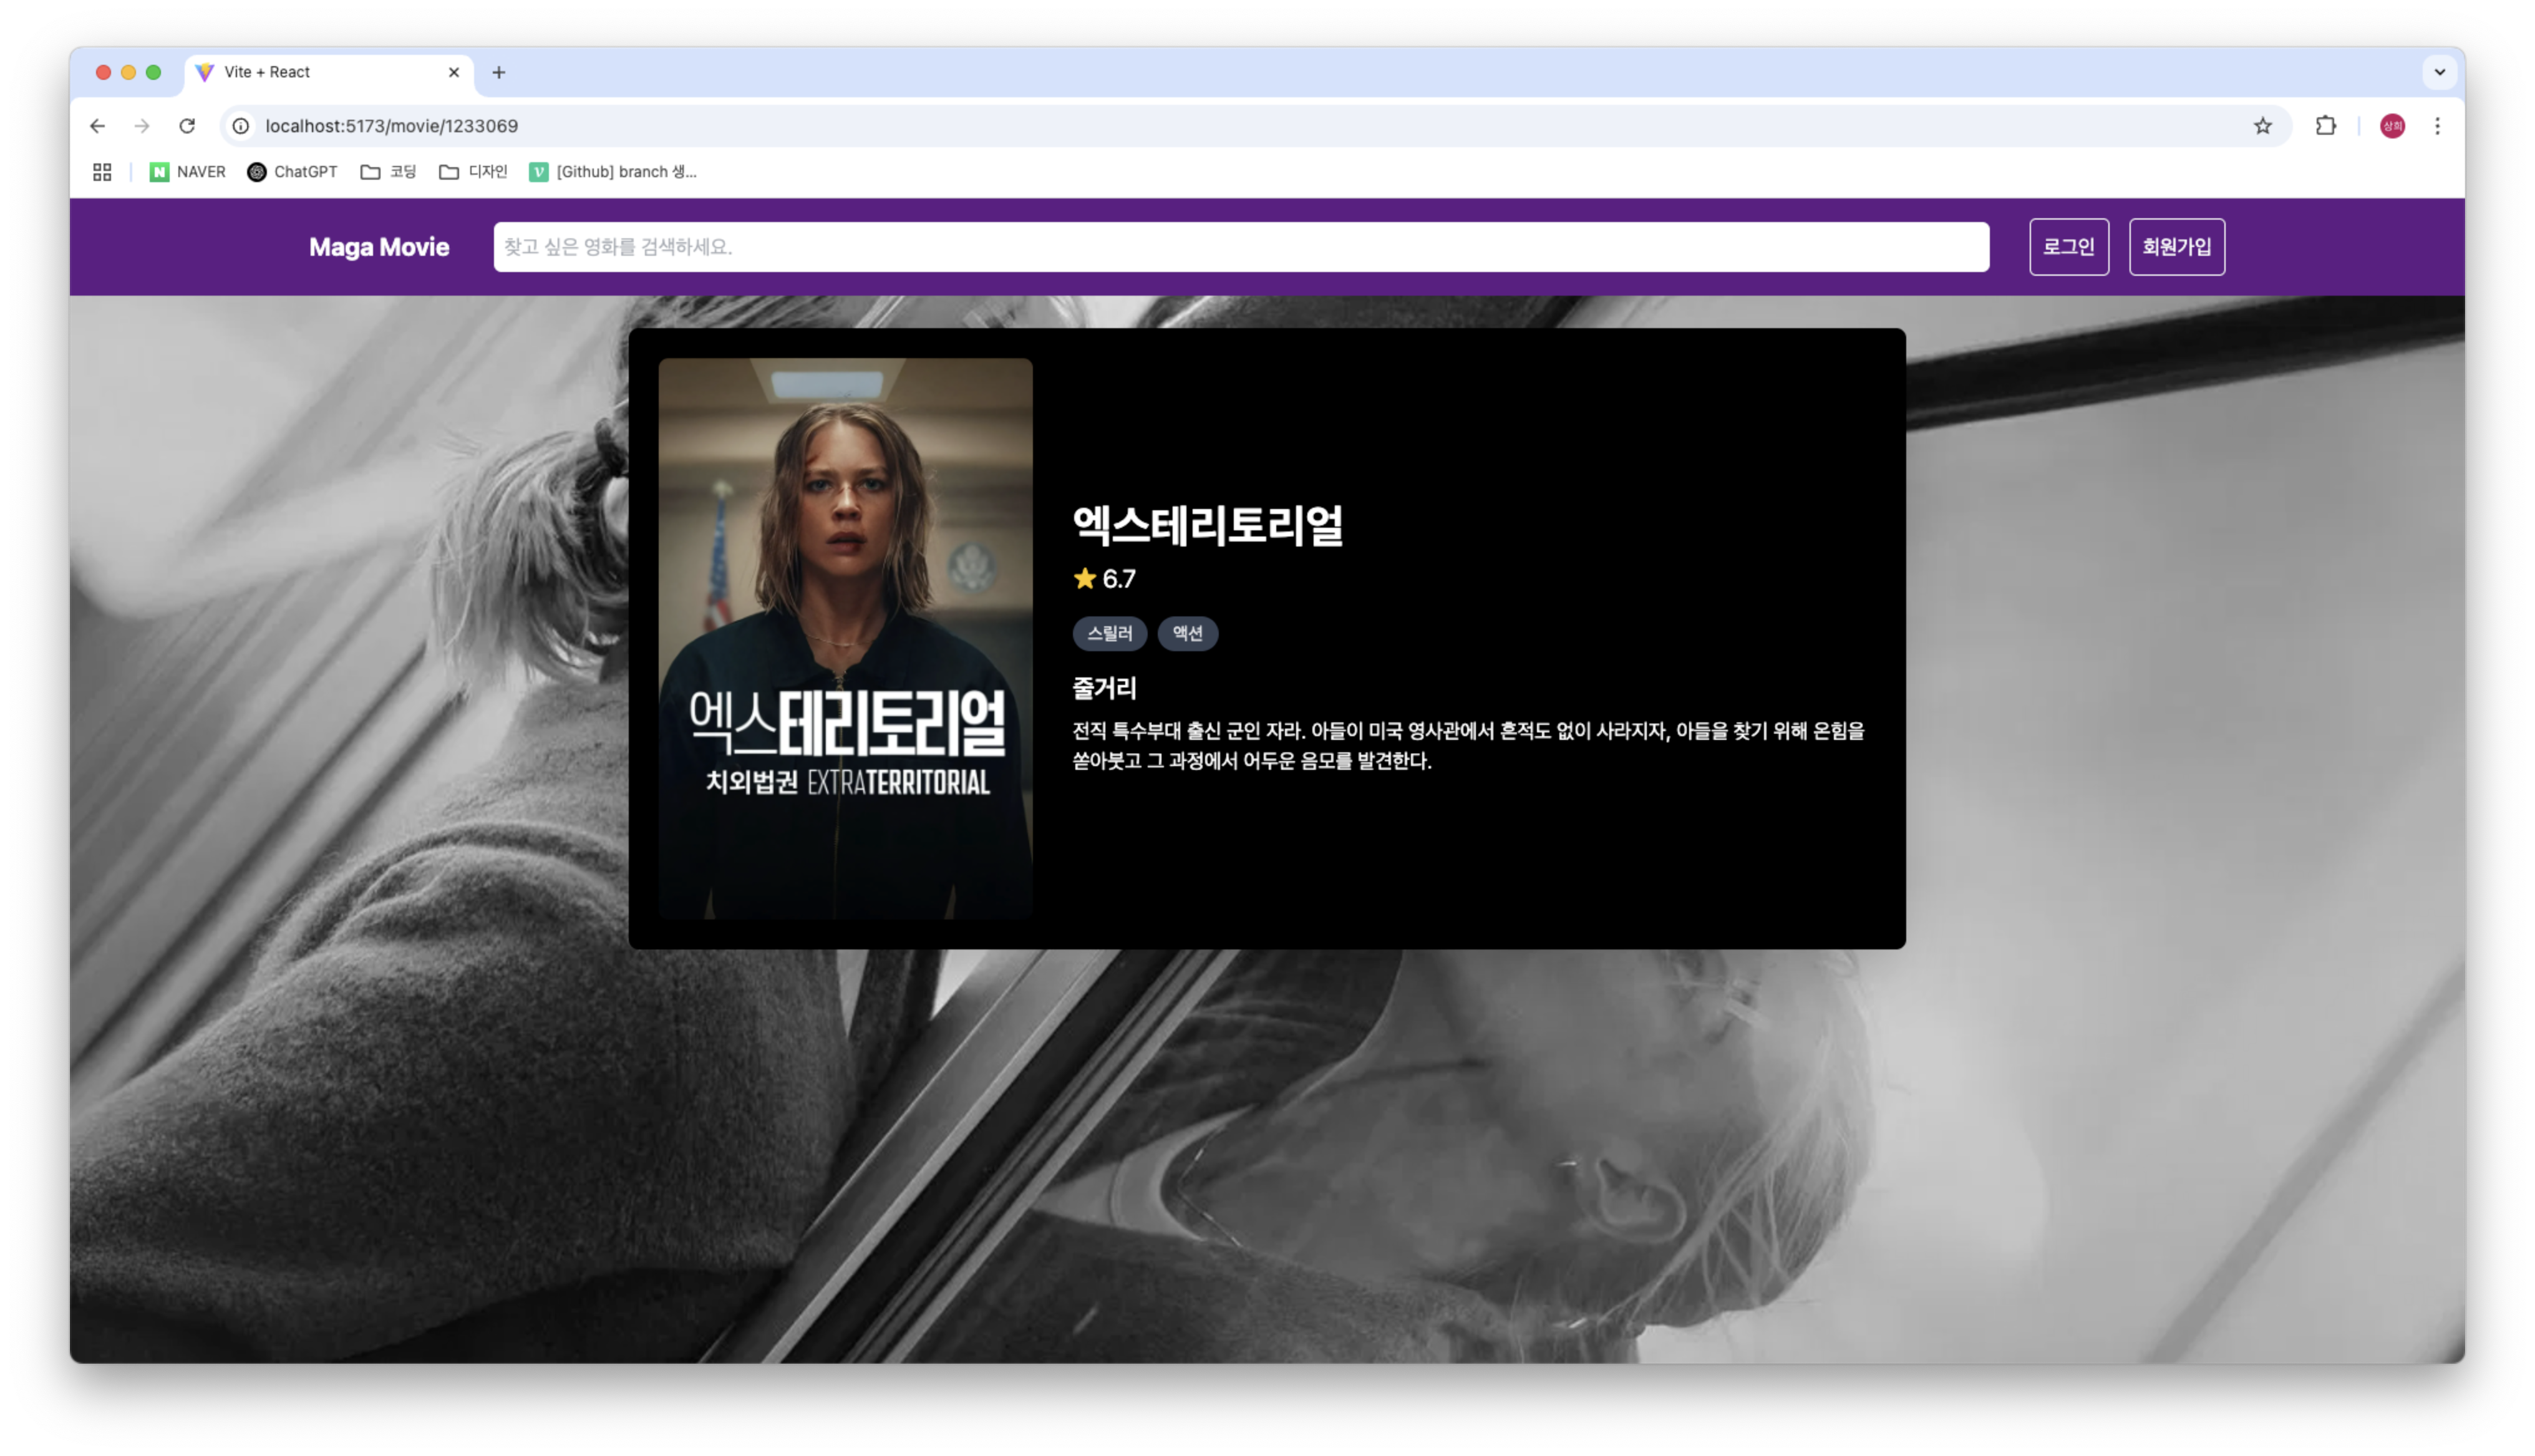Go to Maga Movie home logo
The width and height of the screenshot is (2535, 1456).
379,247
